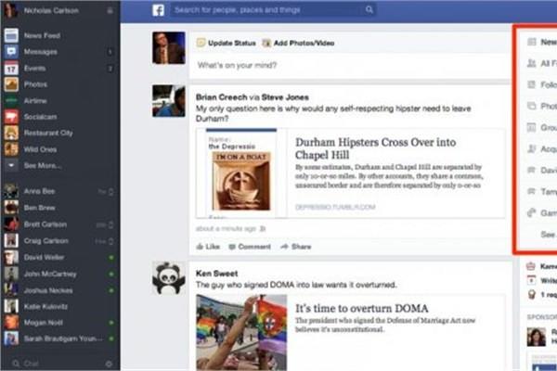Open the Messages icon in sidebar
The image size is (557, 371).
(x=11, y=52)
